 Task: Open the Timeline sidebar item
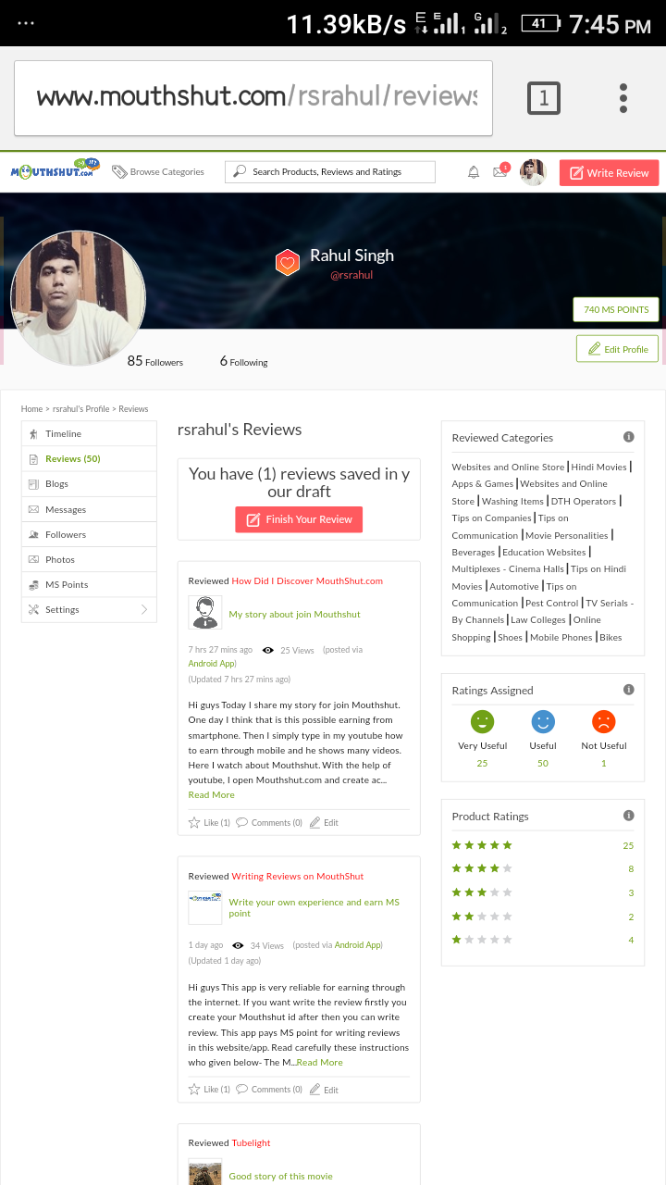point(89,433)
